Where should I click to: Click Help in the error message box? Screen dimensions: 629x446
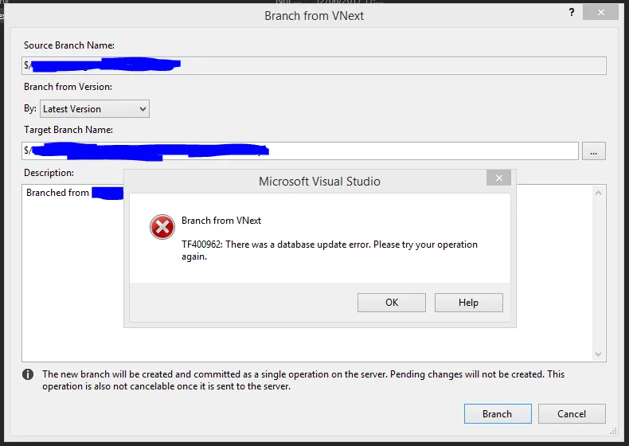pyautogui.click(x=468, y=303)
